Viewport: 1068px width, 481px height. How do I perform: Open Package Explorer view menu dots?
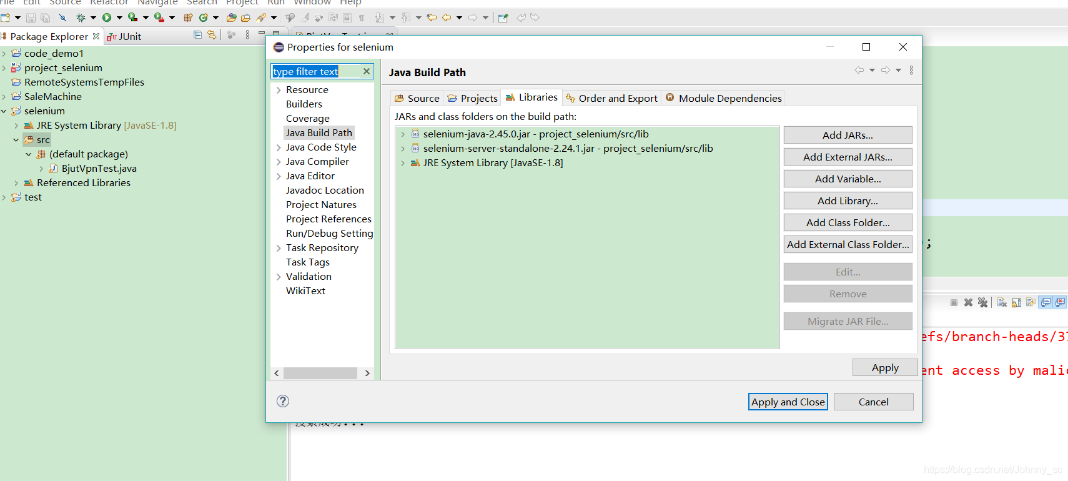pyautogui.click(x=247, y=35)
